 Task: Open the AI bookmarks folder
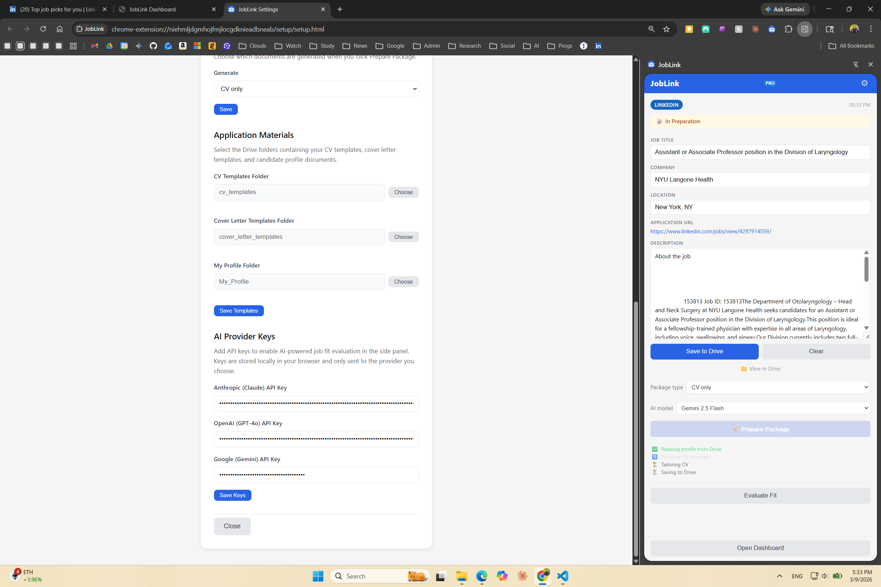531,45
